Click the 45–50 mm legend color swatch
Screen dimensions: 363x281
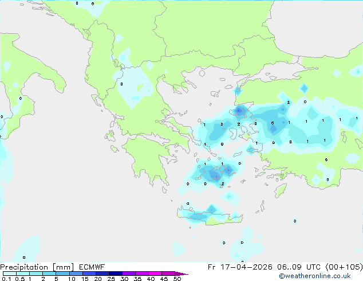tap(168, 274)
